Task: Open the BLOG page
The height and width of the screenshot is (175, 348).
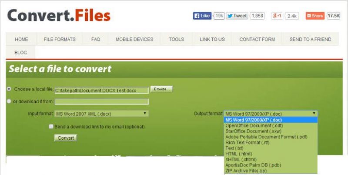Action: coord(20,52)
